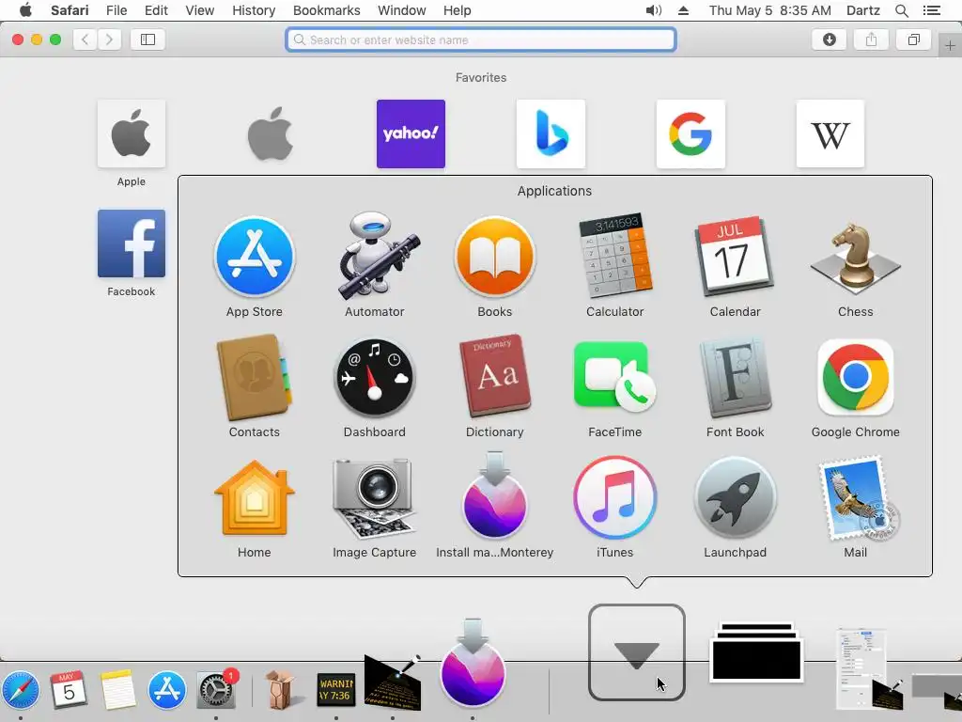Open Notification Center list icon
The width and height of the screenshot is (962, 722).
931,10
